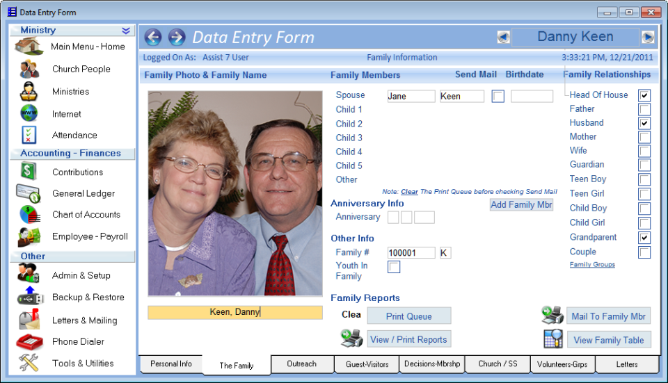Go to next record arrow beside Danny Keen
This screenshot has width=668, height=383.
tap(648, 38)
